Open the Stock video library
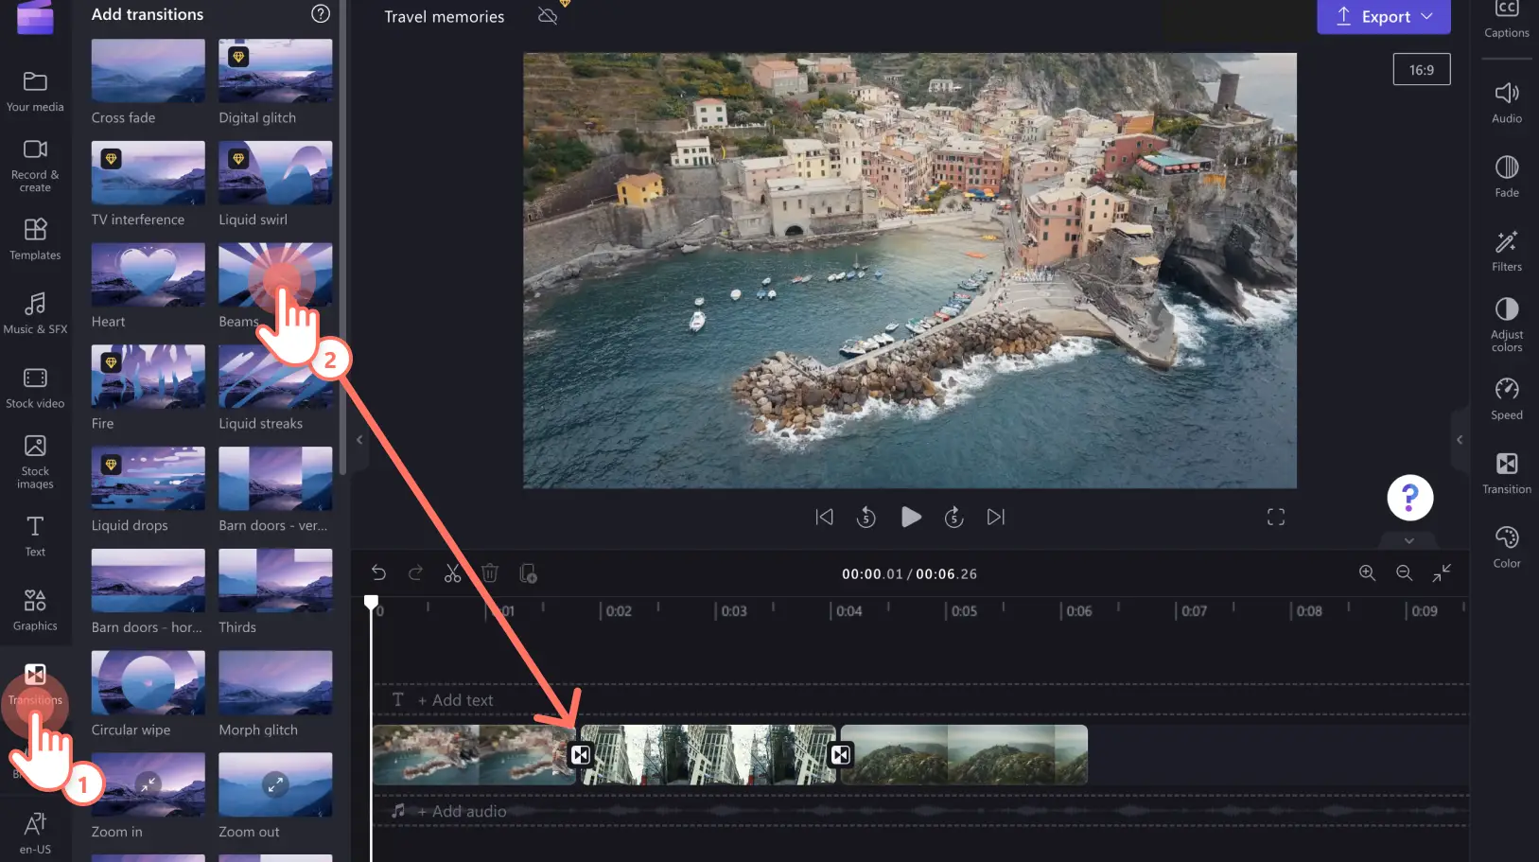The image size is (1539, 862). [x=35, y=388]
